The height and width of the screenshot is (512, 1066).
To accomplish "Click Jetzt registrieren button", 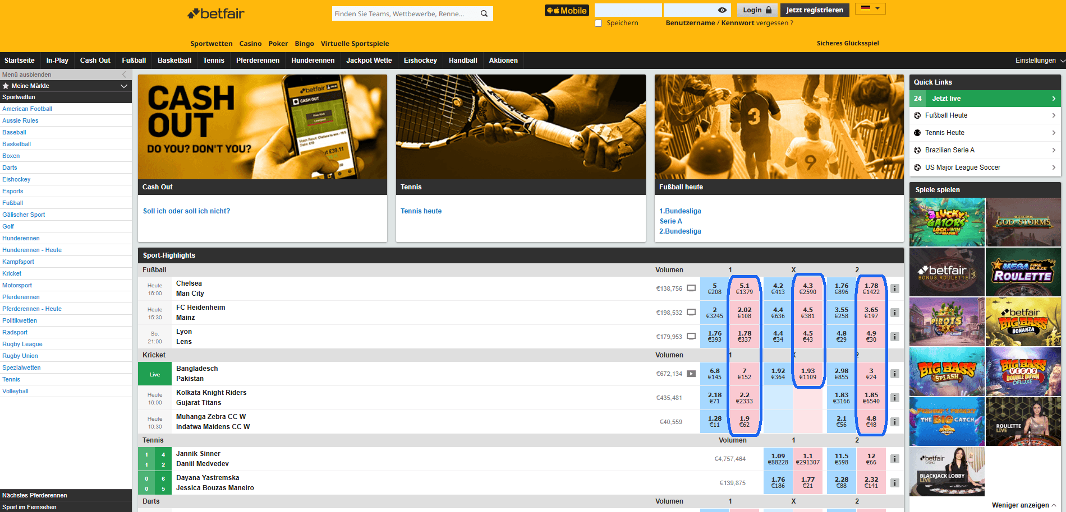I will tap(815, 10).
